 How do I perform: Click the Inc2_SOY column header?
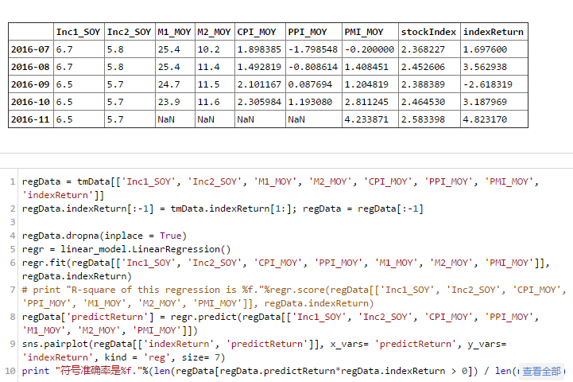click(x=129, y=32)
